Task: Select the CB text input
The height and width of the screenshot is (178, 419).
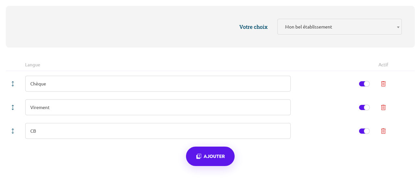Action: pyautogui.click(x=158, y=131)
